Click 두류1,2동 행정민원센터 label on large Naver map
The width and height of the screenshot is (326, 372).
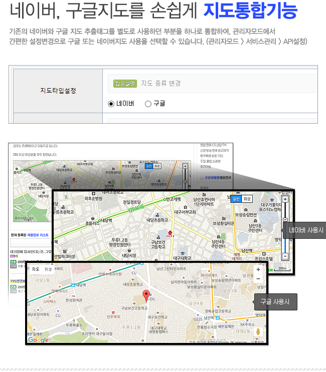pos(120,242)
